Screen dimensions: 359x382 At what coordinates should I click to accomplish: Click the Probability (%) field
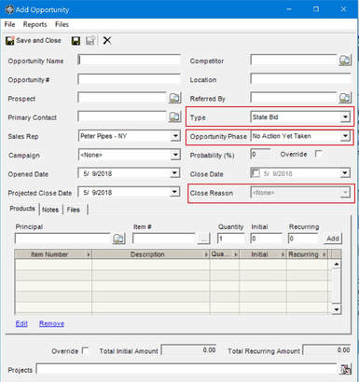(260, 154)
